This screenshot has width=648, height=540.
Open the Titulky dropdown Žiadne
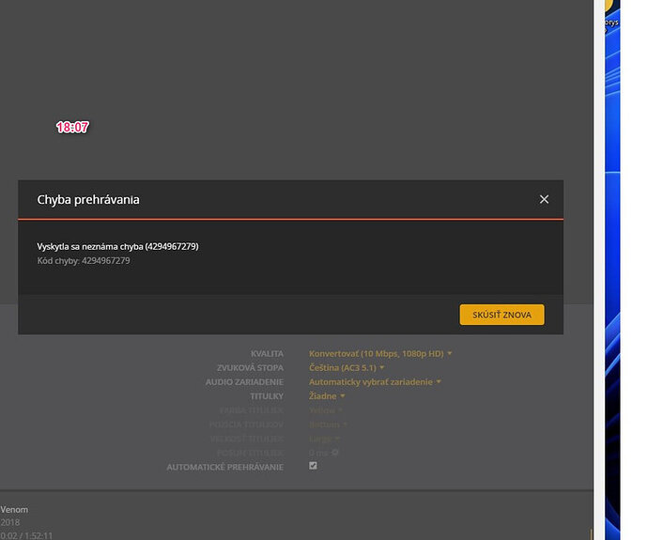click(327, 396)
